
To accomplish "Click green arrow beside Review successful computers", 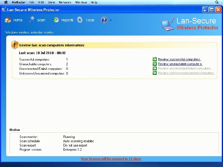I will click(155, 59).
